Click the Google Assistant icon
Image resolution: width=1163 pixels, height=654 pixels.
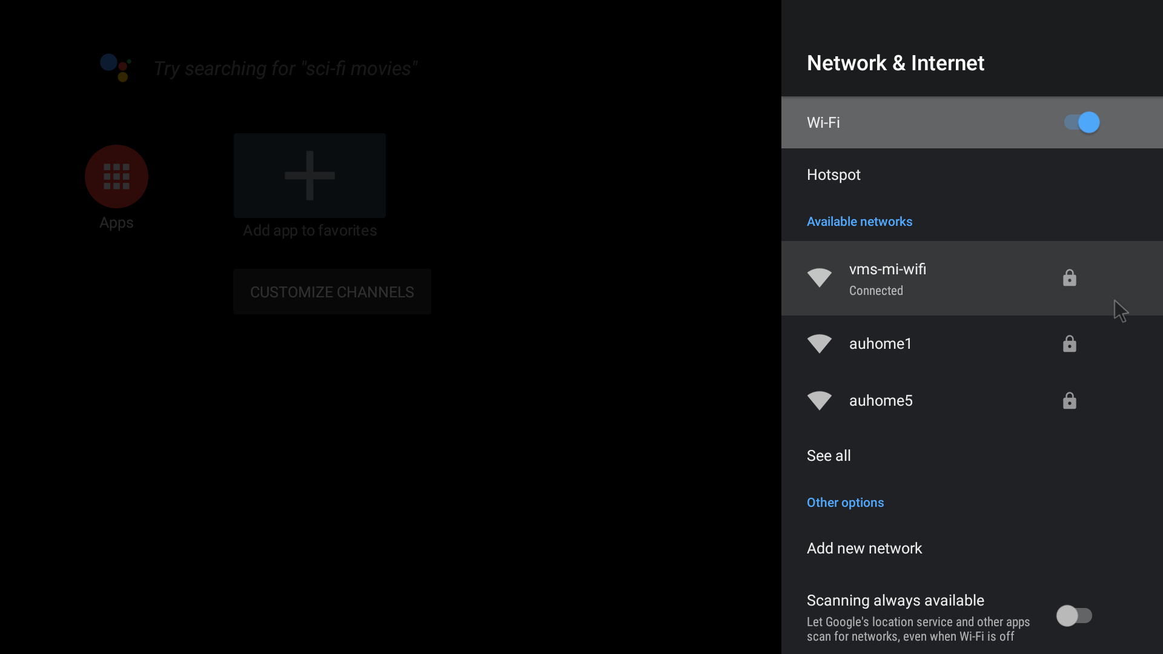[x=115, y=68]
